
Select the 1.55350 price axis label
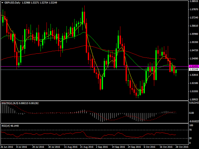point(194,42)
